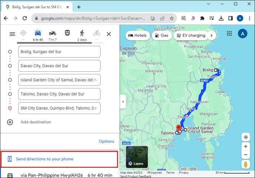Go forward in the browser
The width and height of the screenshot is (255, 178).
click(15, 18)
